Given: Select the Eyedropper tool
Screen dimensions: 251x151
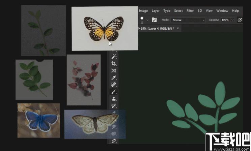Looking at the screenshot, I should [x=114, y=78].
